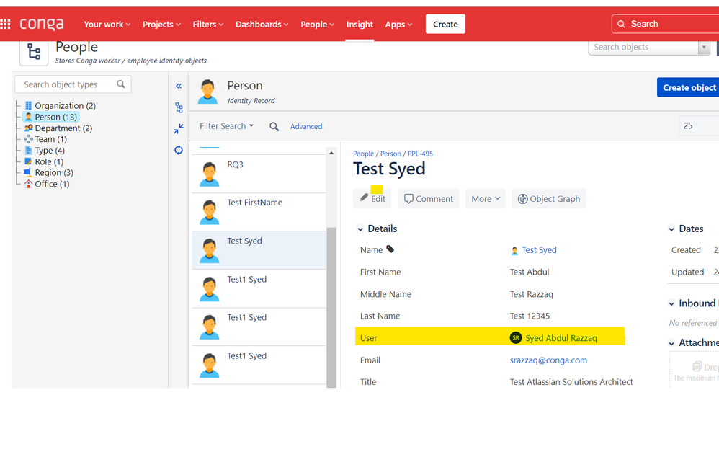
Task: Click the white Create button
Action: [445, 25]
